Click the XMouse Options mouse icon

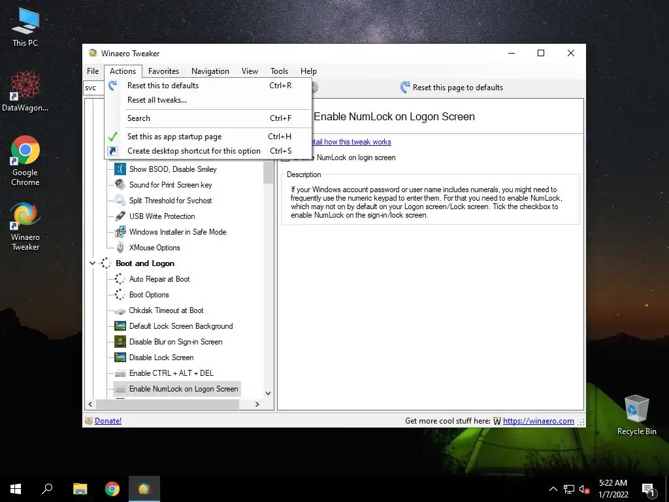point(120,248)
